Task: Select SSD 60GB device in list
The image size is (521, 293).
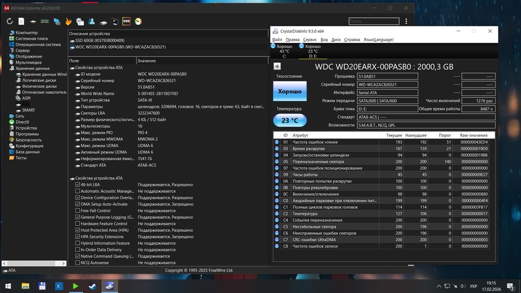Action: coord(100,41)
